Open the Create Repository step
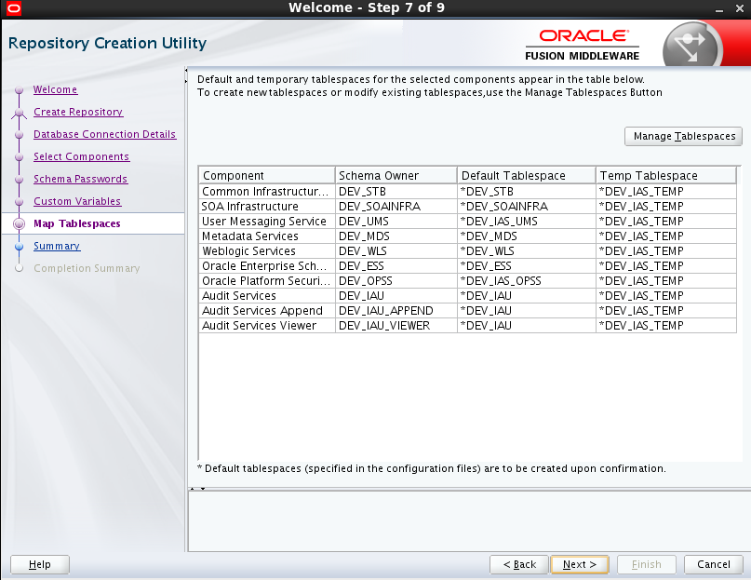Screen dimensions: 751x580 pyautogui.click(x=78, y=112)
